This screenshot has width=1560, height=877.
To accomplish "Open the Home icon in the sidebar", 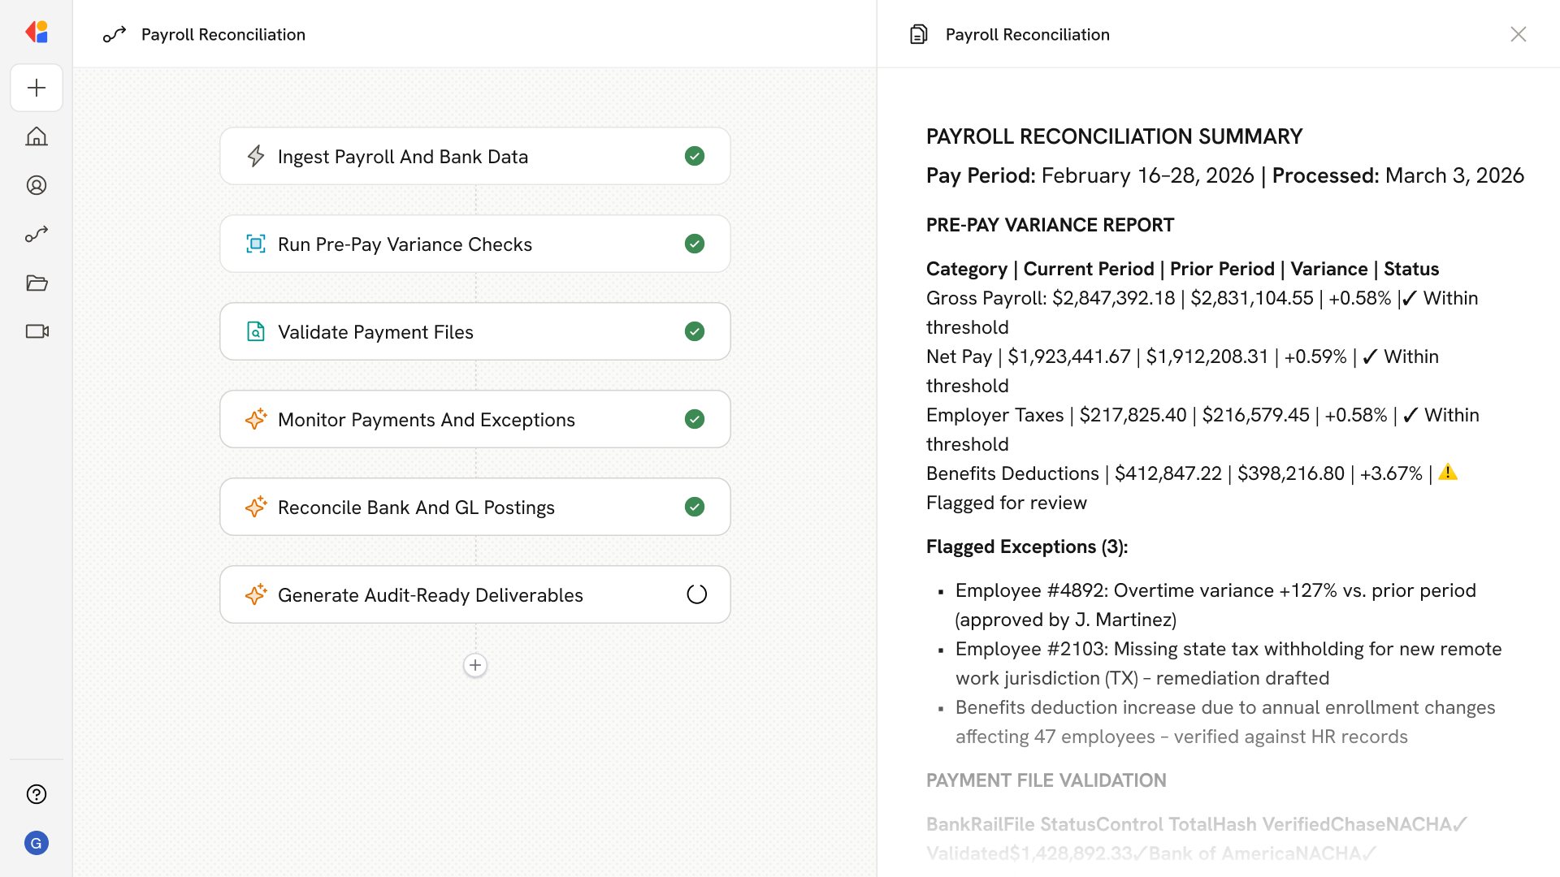I will tap(37, 136).
